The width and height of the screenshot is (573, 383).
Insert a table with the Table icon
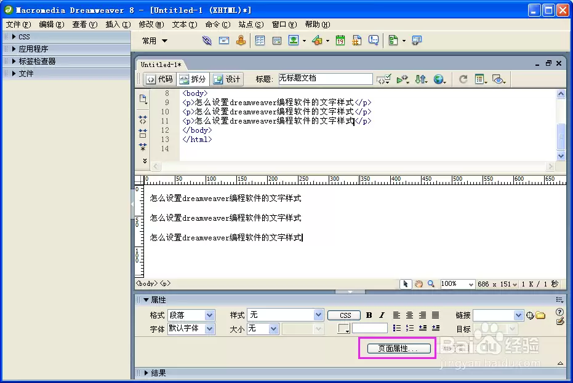(x=260, y=40)
